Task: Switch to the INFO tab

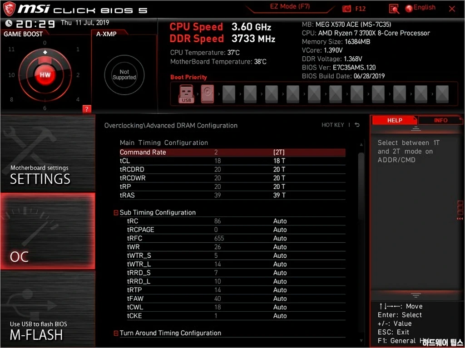Action: [x=440, y=120]
